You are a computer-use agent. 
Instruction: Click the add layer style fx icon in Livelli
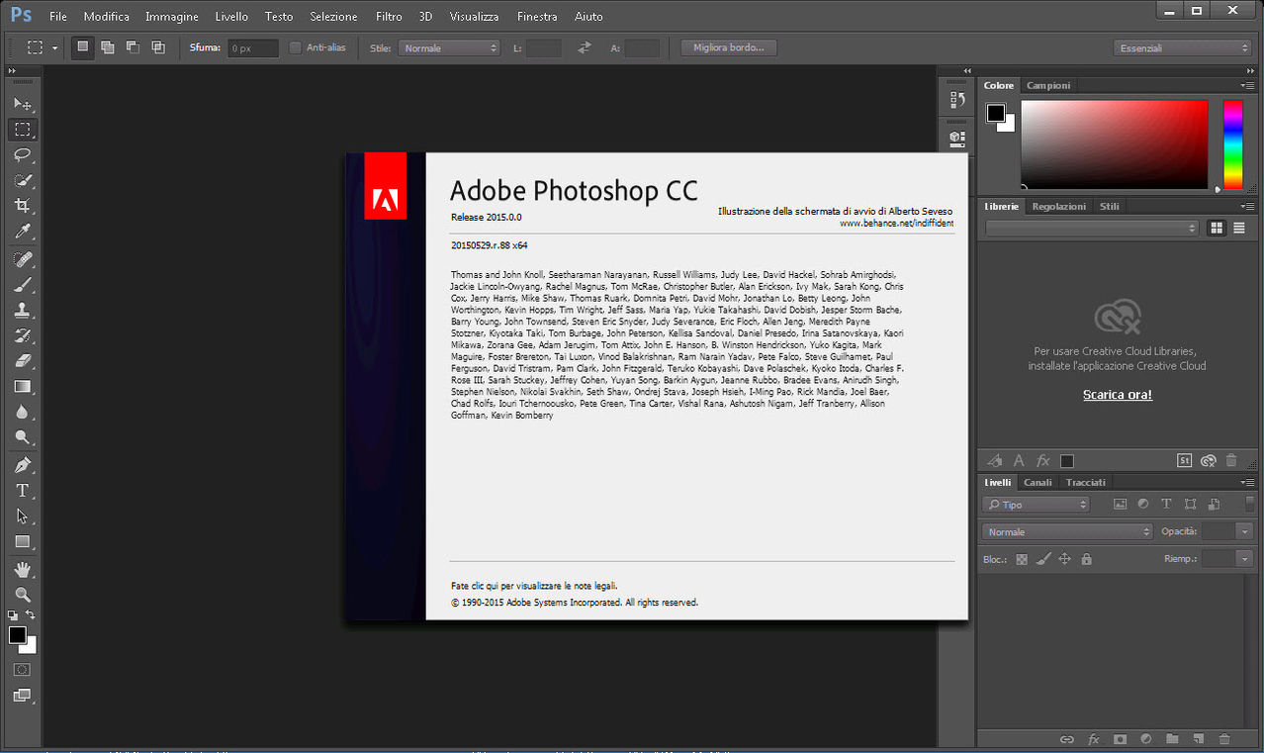click(1093, 739)
